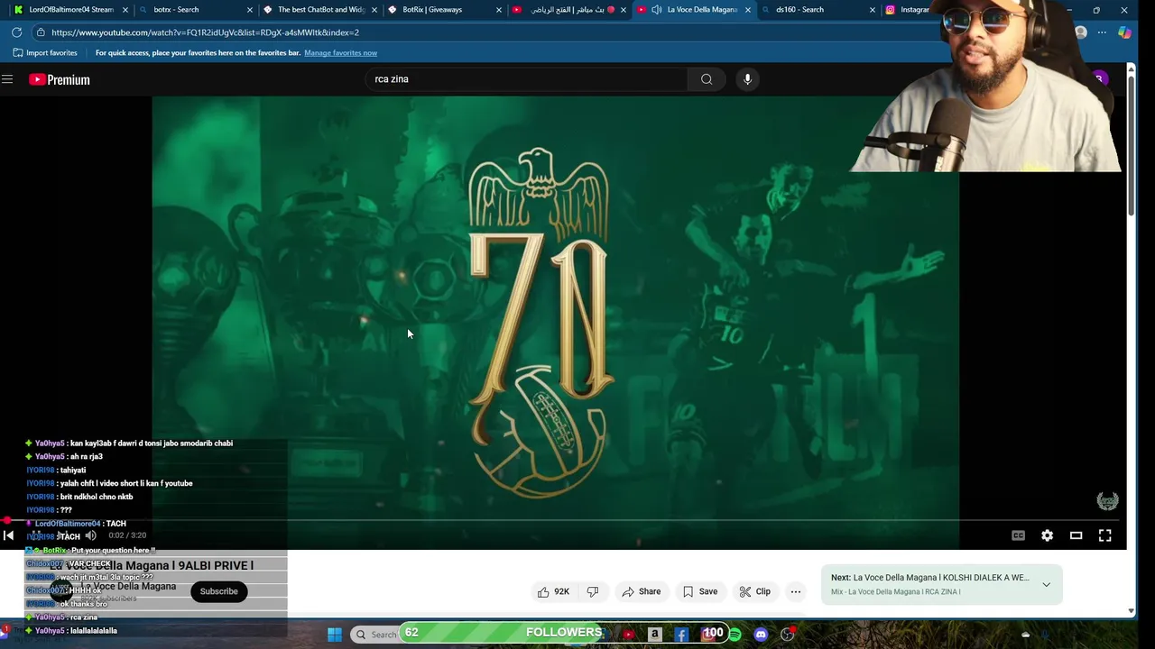Open the browser settings and more menu
Screen dimensions: 1155x649
pos(1102,32)
